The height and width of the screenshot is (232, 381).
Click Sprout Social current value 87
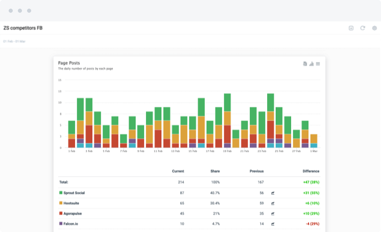click(x=182, y=193)
